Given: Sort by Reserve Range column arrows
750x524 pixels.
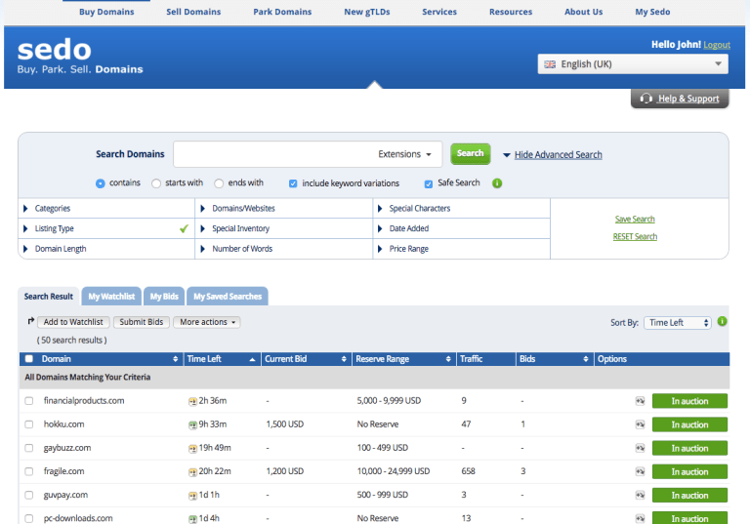Looking at the screenshot, I should (448, 359).
